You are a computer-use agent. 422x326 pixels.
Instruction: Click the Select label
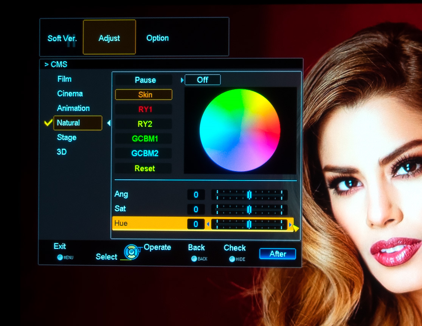[x=107, y=257]
